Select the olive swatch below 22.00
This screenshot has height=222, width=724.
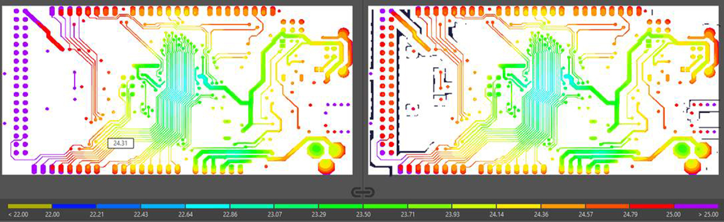[30, 206]
